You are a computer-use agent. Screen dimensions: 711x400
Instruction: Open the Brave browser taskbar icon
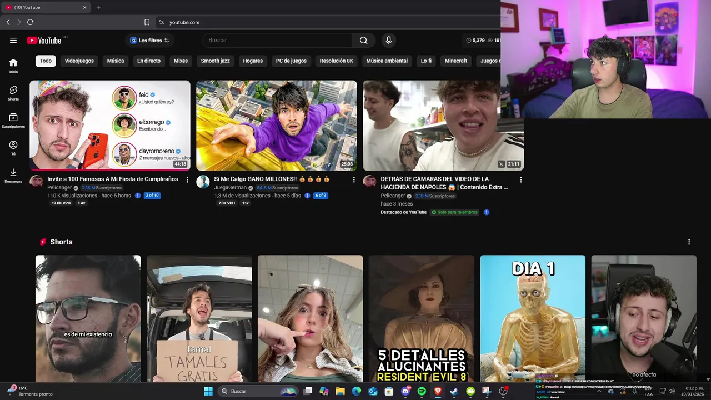click(x=438, y=391)
